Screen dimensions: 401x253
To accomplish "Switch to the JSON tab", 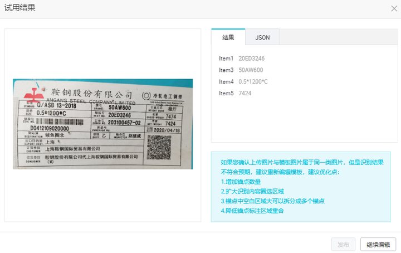I will (262, 37).
